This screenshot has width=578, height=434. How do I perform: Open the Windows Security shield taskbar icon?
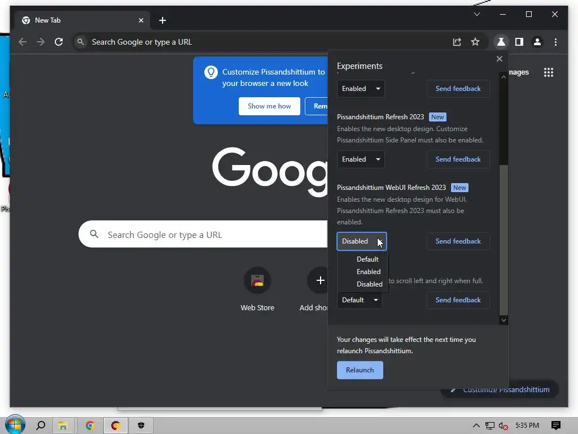[x=141, y=426]
